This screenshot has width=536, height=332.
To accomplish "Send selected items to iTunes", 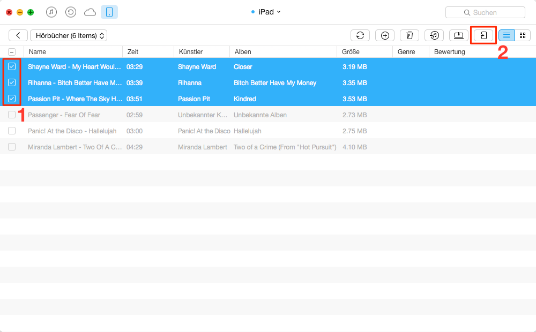I will click(434, 35).
